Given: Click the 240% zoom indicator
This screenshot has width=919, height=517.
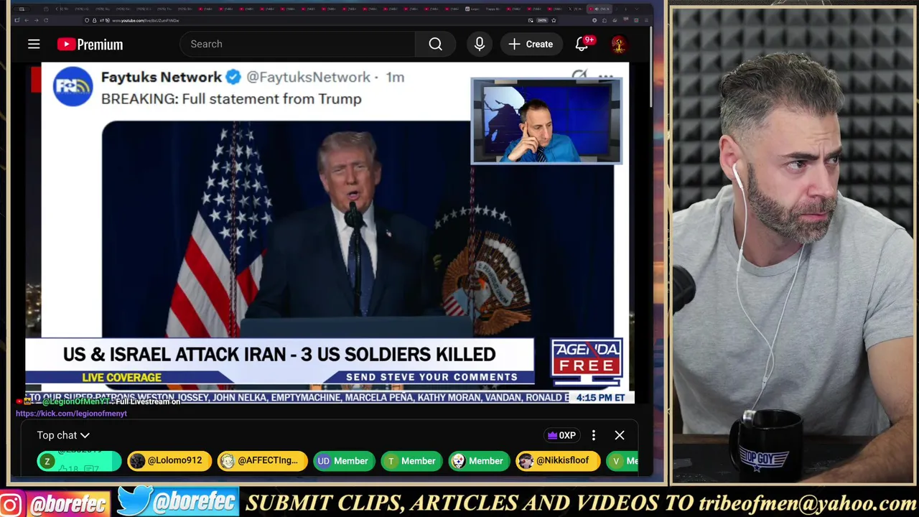Looking at the screenshot, I should pos(542,20).
